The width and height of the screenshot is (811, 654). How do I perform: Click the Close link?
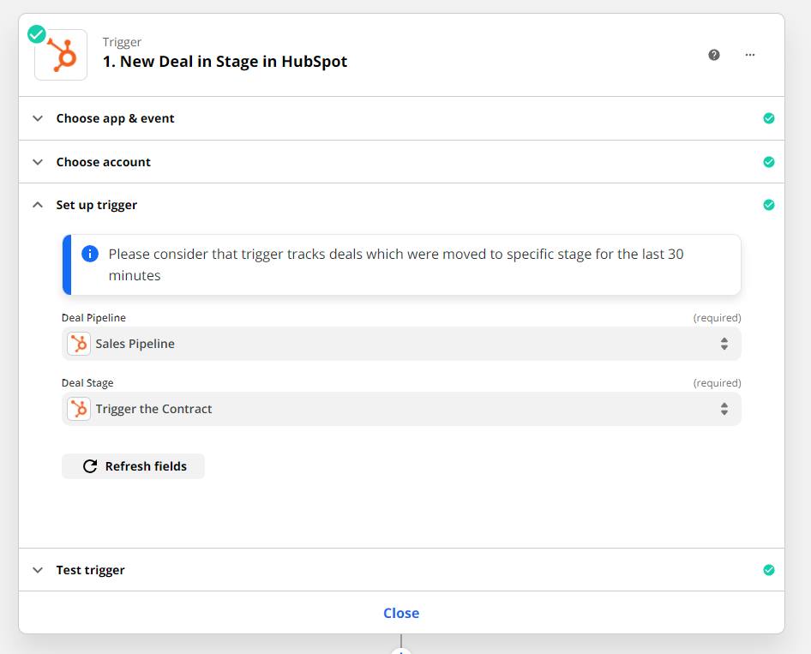401,613
